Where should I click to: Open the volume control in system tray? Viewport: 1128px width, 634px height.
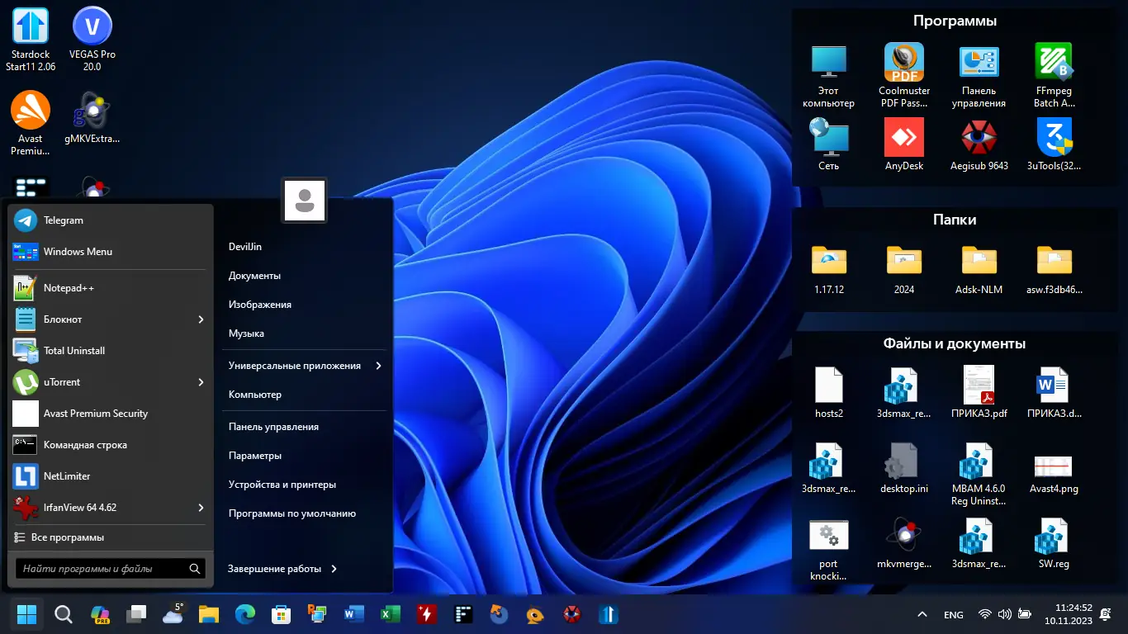(x=1004, y=614)
